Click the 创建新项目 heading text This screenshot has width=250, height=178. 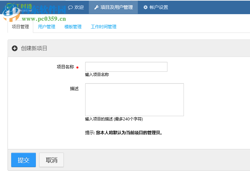click(34, 48)
